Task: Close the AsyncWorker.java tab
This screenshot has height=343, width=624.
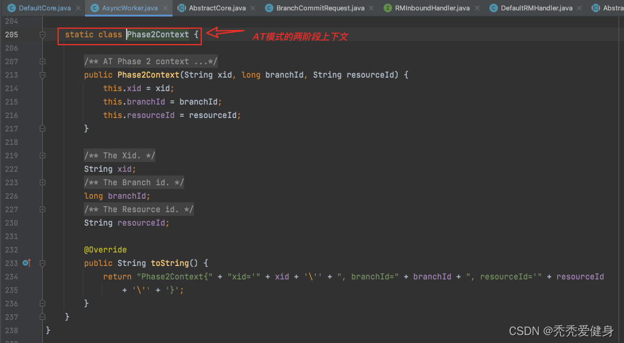Action: (165, 8)
